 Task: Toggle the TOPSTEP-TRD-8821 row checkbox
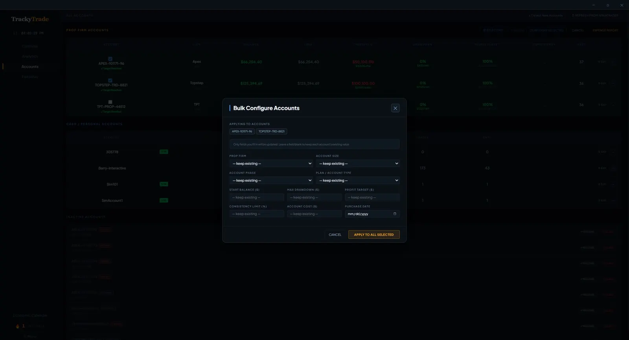(110, 80)
